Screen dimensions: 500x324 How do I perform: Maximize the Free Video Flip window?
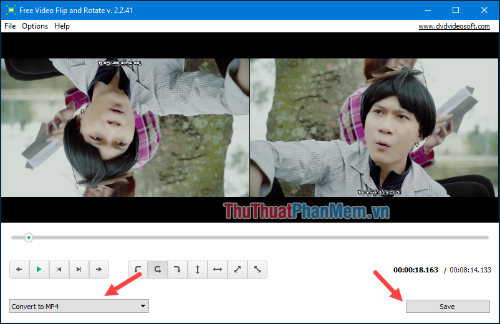coord(456,10)
